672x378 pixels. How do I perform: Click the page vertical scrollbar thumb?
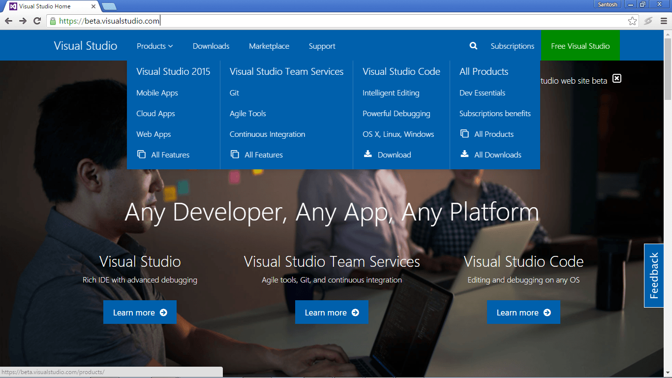668,69
